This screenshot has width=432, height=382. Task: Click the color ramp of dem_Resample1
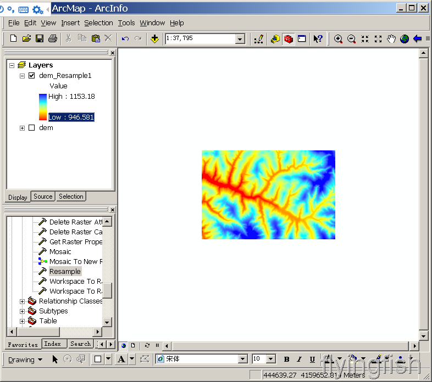tap(43, 106)
